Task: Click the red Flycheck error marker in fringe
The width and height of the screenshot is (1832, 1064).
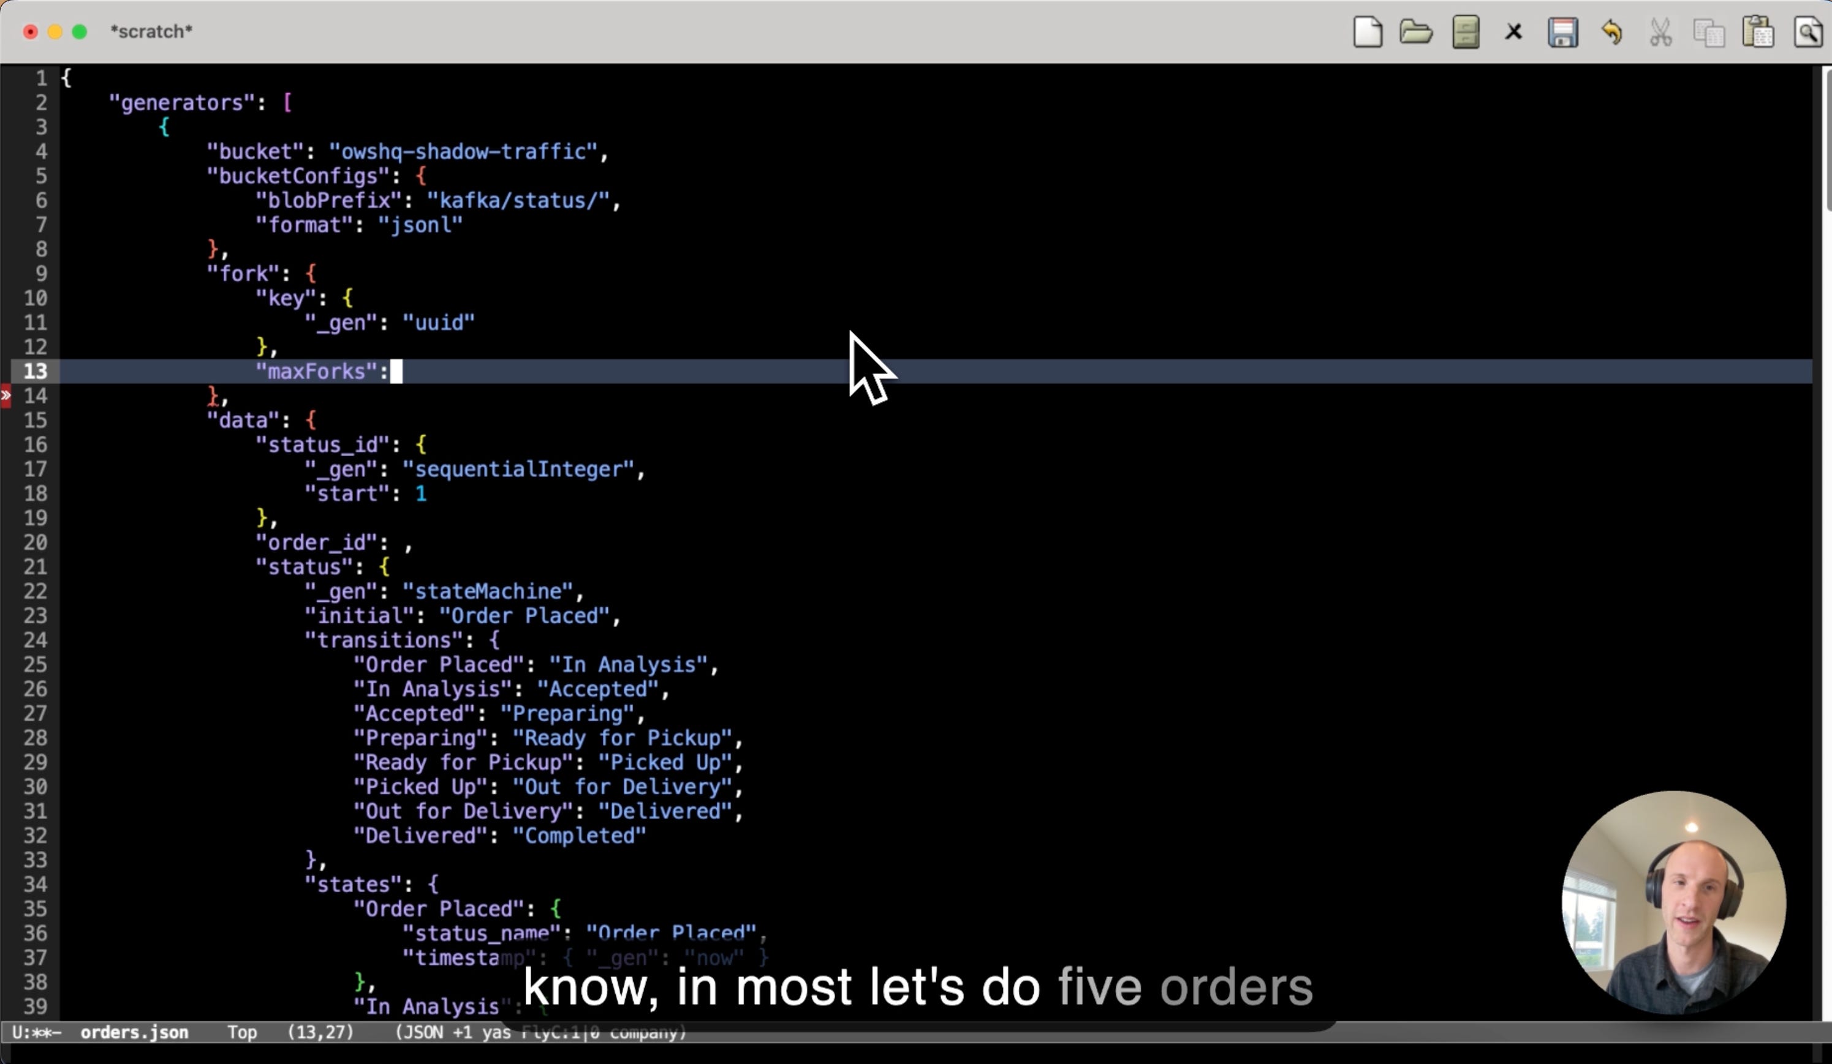Action: tap(6, 396)
